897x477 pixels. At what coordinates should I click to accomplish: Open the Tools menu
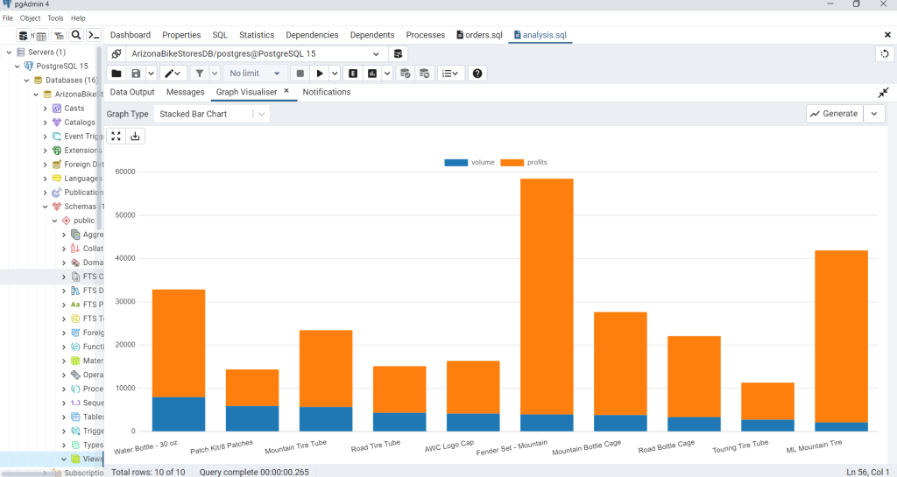(55, 18)
